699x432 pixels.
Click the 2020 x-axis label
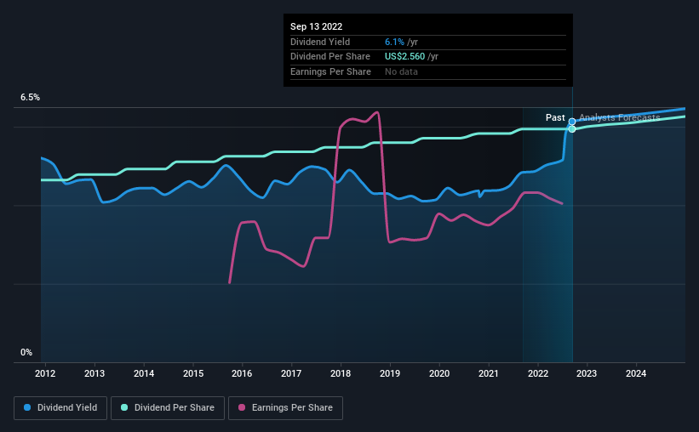click(439, 373)
